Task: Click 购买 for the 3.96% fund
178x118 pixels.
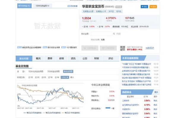Action: 155,109
